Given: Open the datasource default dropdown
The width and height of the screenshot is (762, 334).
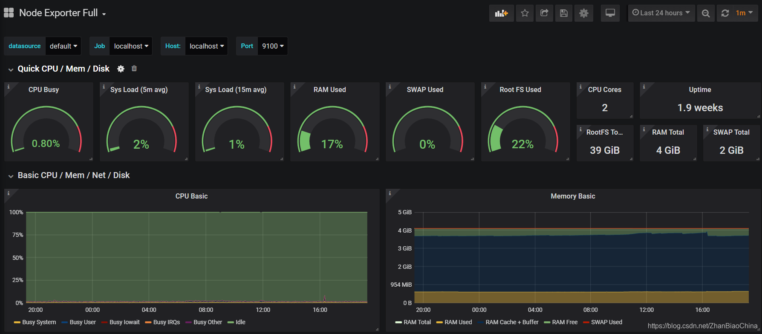Looking at the screenshot, I should coord(63,46).
